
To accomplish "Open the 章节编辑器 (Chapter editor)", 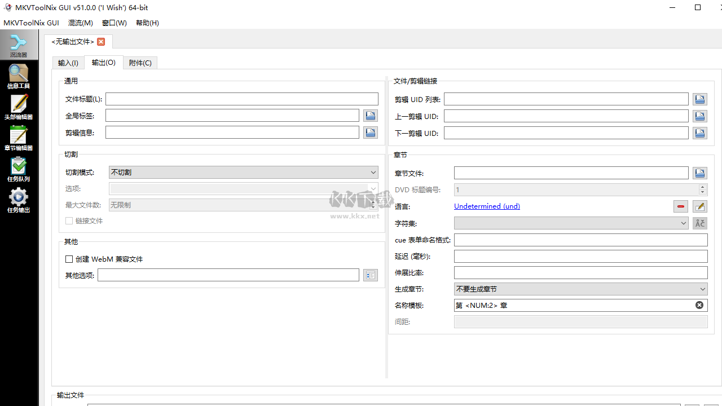I will tap(18, 137).
